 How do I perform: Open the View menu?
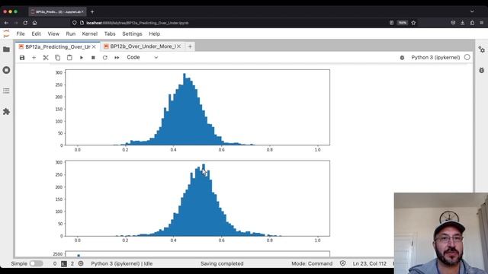pyautogui.click(x=53, y=33)
